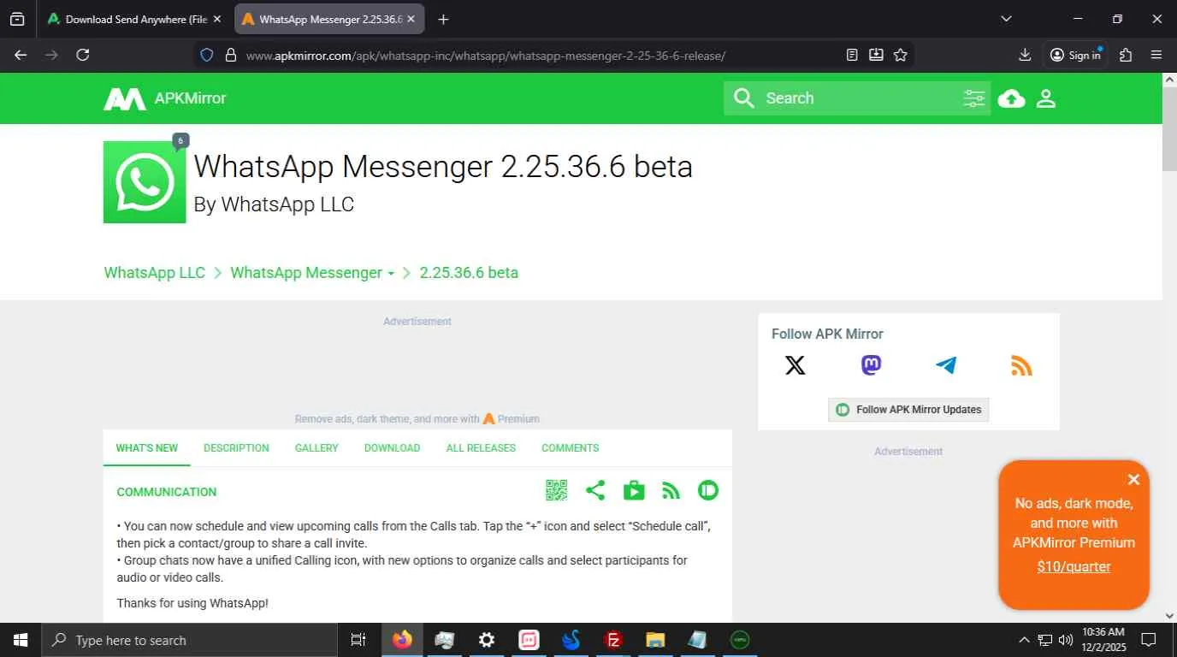Screen dimensions: 1177x657
Task: Click the Follow APK Mirror Updates button
Action: (x=908, y=410)
